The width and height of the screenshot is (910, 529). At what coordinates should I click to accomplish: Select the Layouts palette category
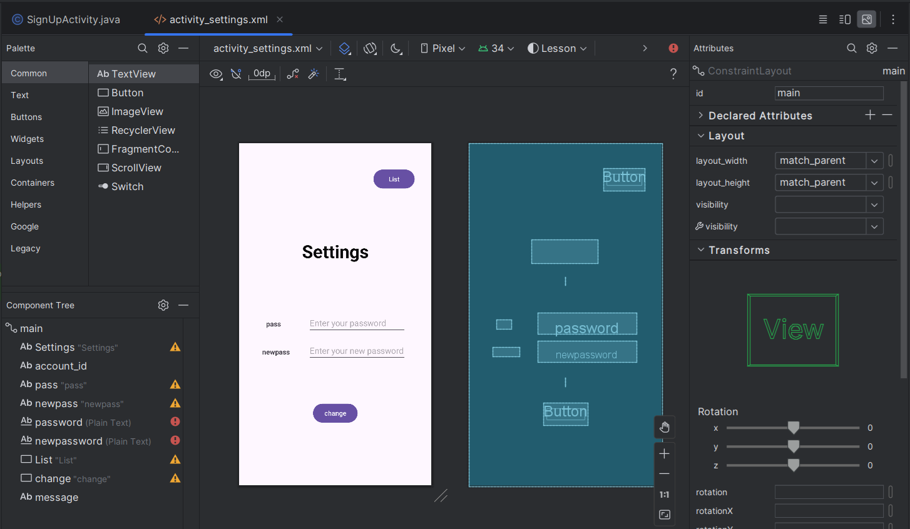point(45,161)
